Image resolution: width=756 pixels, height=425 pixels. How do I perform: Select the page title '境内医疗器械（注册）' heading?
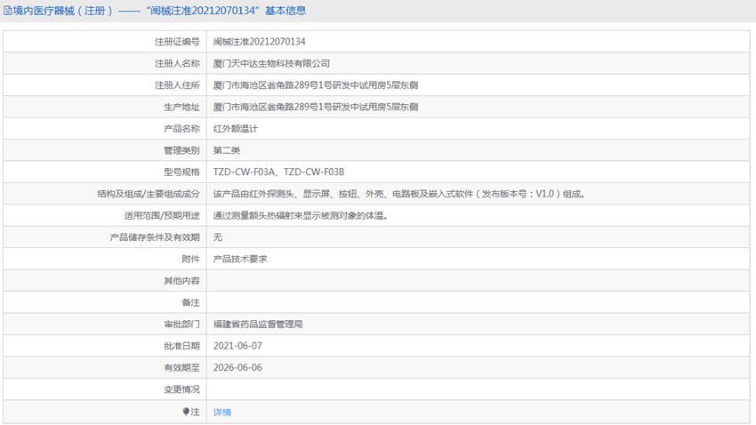(x=63, y=11)
